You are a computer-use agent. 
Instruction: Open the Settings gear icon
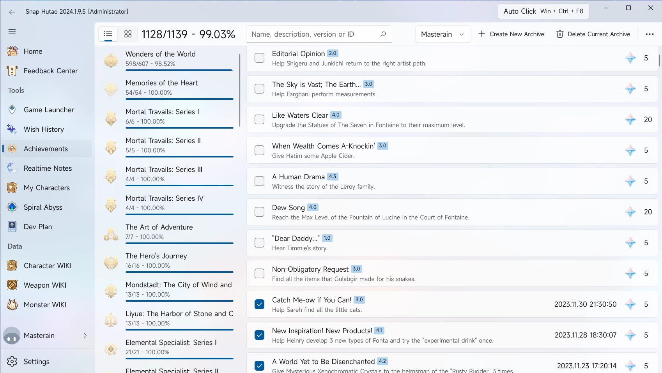click(12, 361)
